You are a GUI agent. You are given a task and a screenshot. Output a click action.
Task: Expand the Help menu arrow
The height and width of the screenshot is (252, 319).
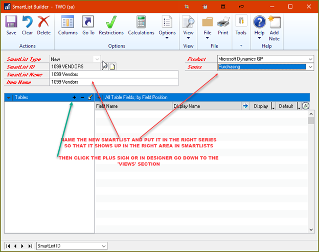pos(259,38)
